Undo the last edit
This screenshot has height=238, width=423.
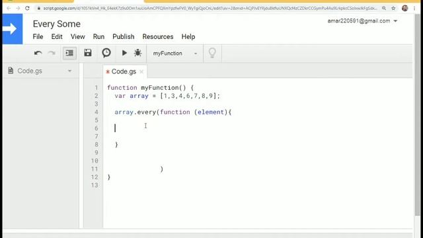38,53
